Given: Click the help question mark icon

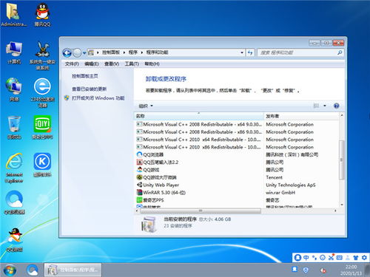Looking at the screenshot, I should (336, 106).
